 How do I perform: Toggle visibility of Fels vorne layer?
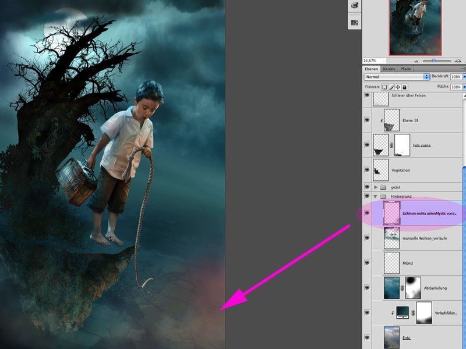pyautogui.click(x=367, y=145)
